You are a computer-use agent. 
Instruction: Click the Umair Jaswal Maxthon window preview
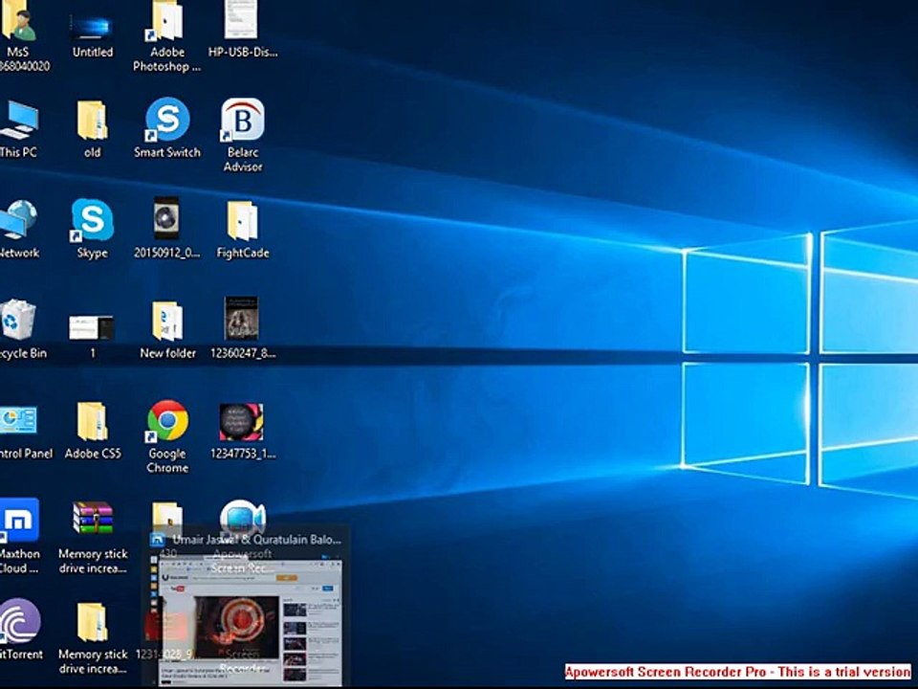coord(250,623)
